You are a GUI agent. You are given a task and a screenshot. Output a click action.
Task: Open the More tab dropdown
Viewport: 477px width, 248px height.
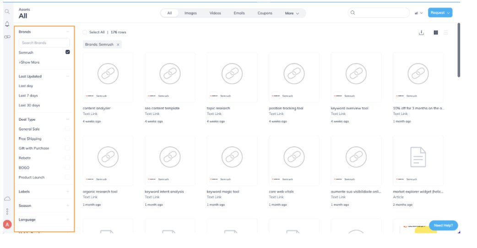click(x=292, y=13)
